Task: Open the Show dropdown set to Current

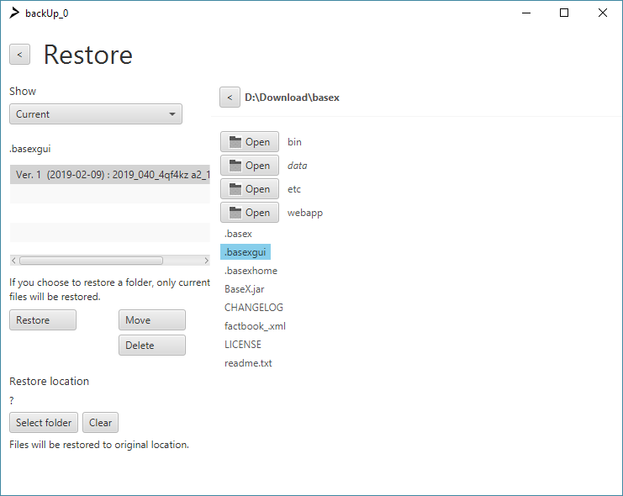Action: click(x=96, y=114)
